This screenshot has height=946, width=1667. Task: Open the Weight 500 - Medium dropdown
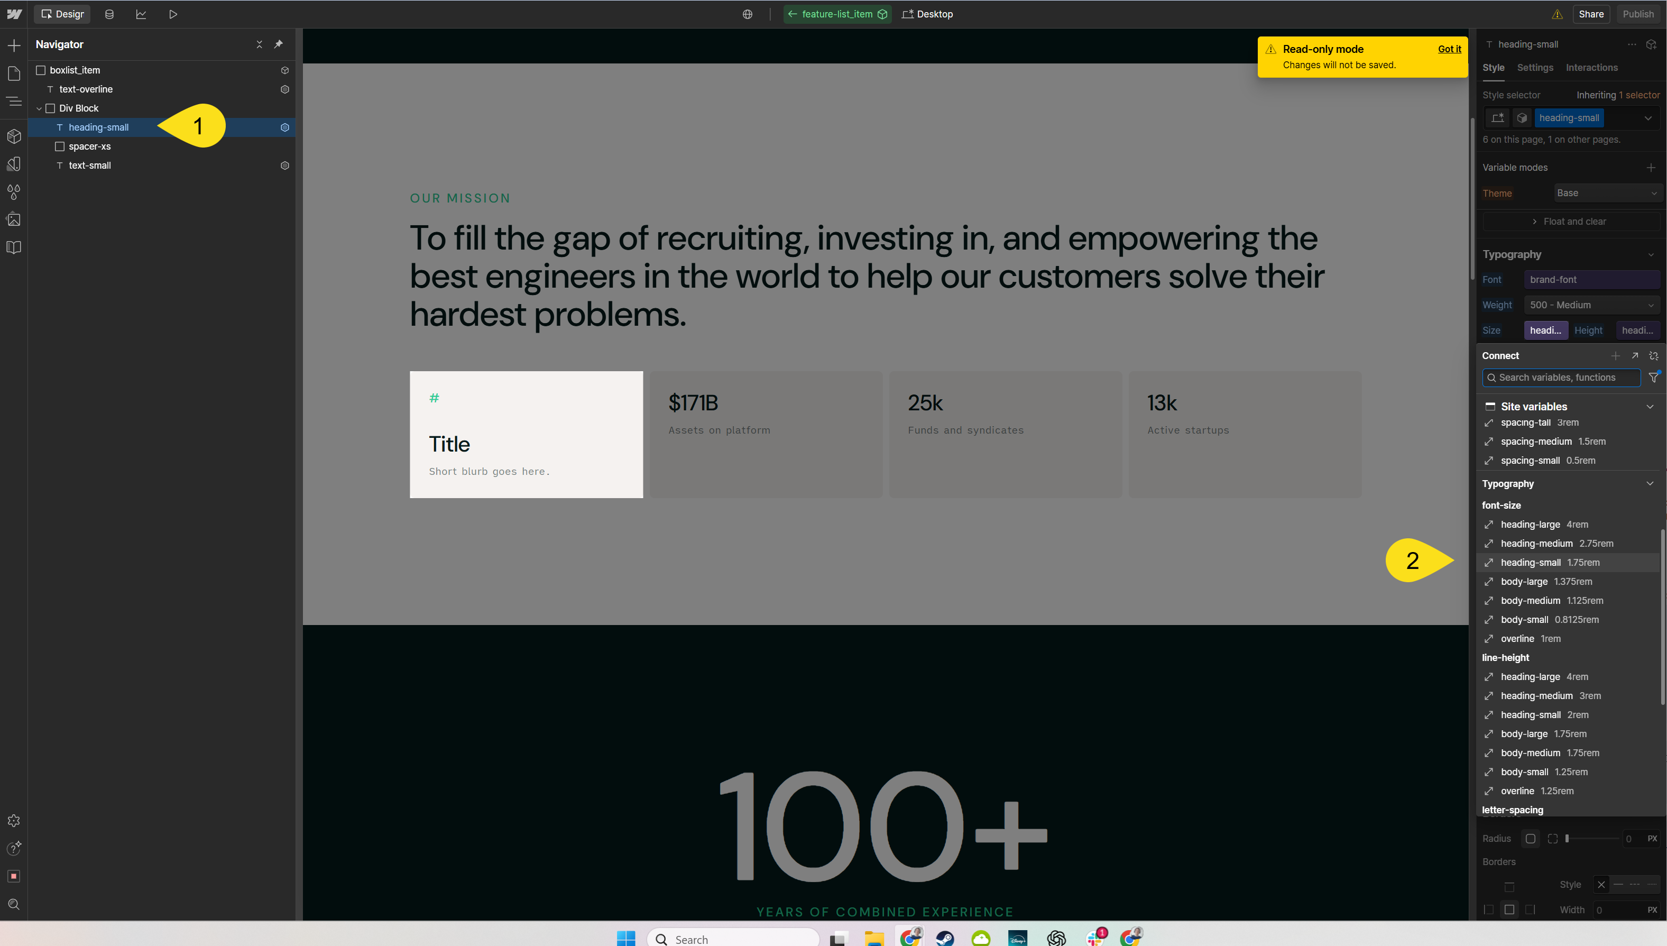[x=1591, y=305]
